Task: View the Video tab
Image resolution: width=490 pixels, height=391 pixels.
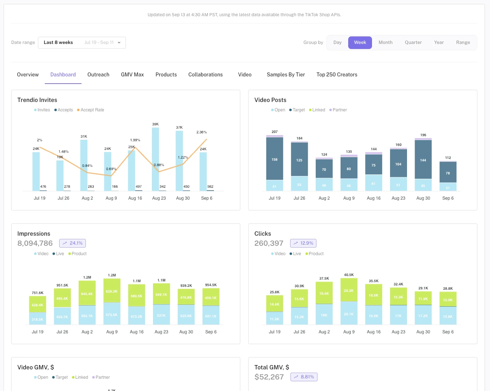Action: click(245, 75)
